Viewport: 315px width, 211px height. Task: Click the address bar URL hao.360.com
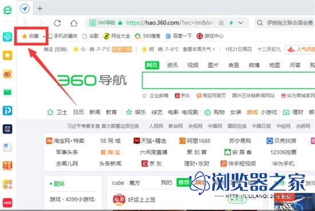pyautogui.click(x=170, y=23)
